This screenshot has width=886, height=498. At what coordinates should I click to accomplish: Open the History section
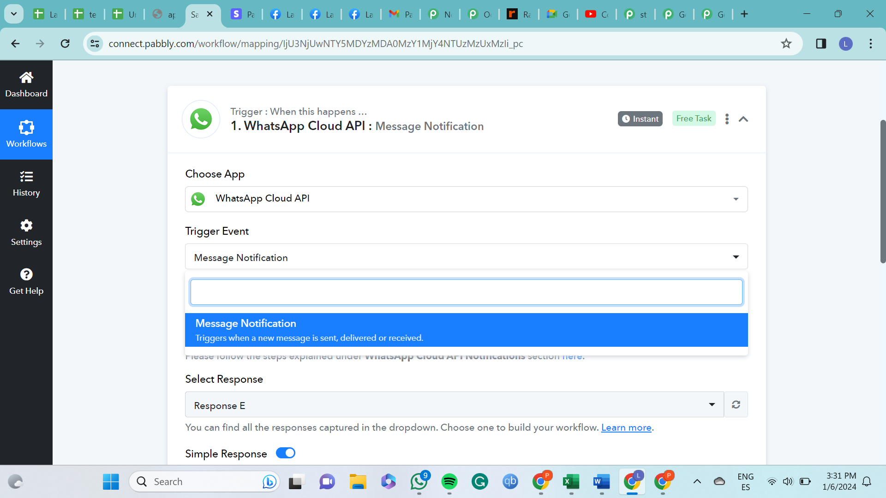point(26,184)
